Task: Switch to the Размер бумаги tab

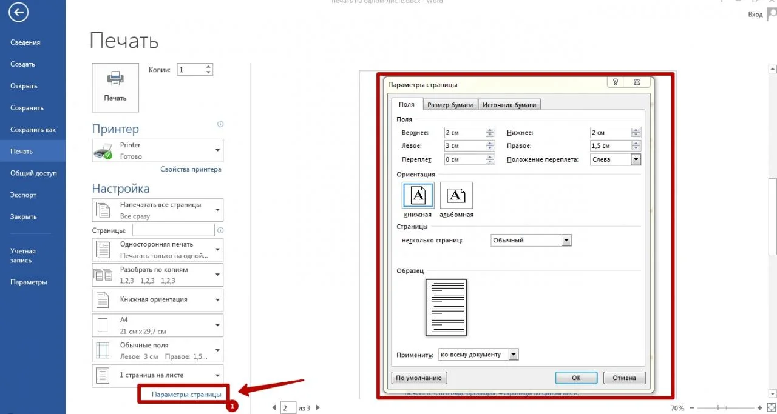Action: [x=450, y=105]
